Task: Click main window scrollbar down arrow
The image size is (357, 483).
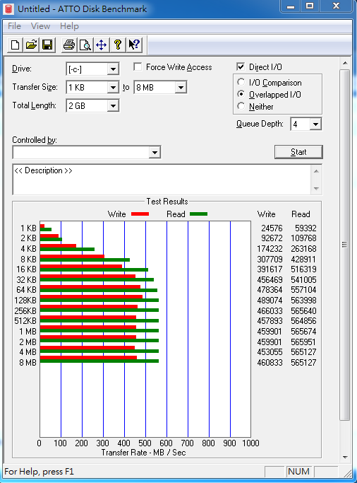Action: [345, 458]
